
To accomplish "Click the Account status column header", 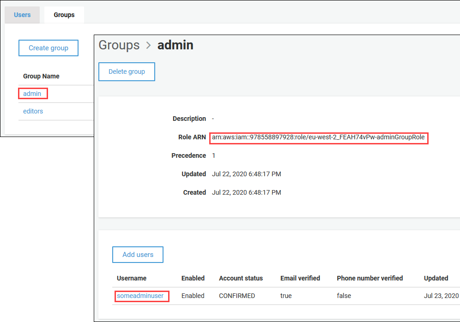I will coord(241,278).
